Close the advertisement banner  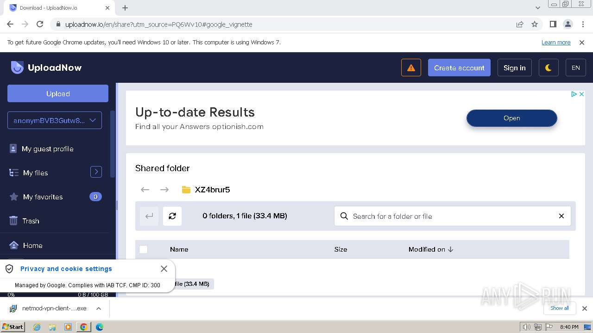581,94
